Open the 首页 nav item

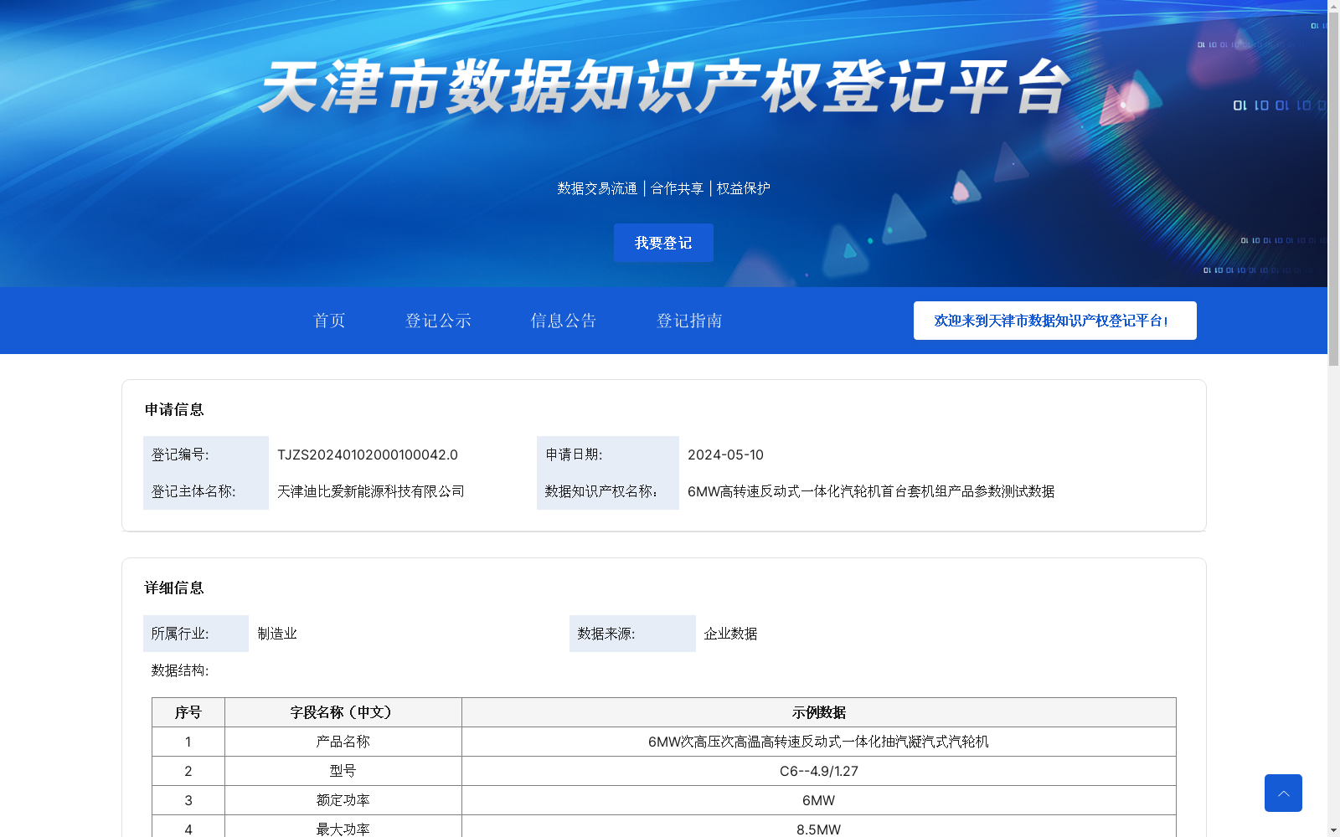click(329, 321)
